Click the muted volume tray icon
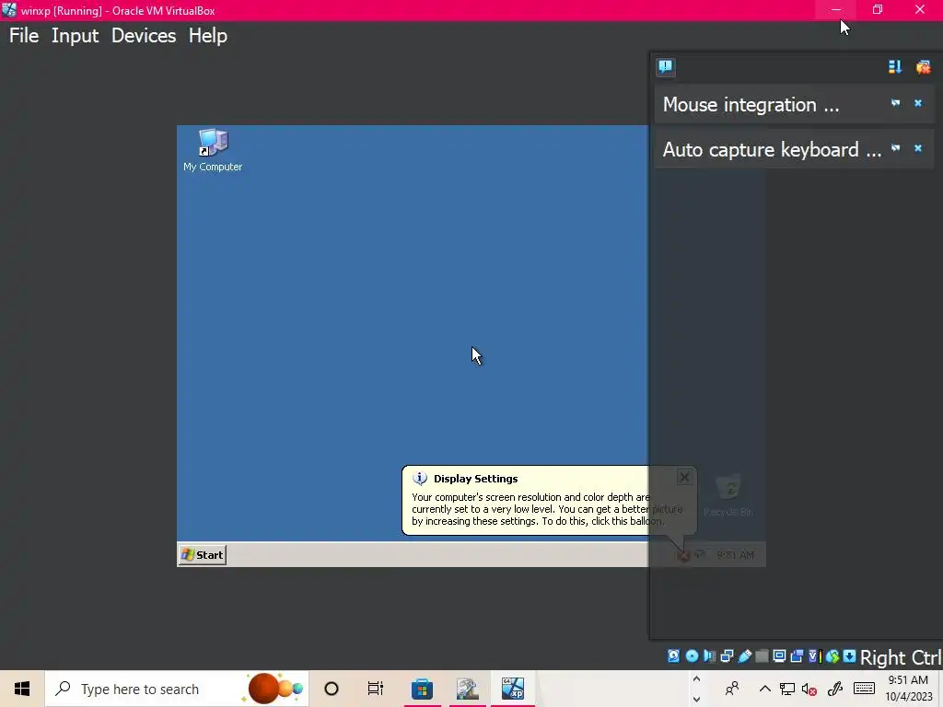This screenshot has height=707, width=943. (x=809, y=689)
